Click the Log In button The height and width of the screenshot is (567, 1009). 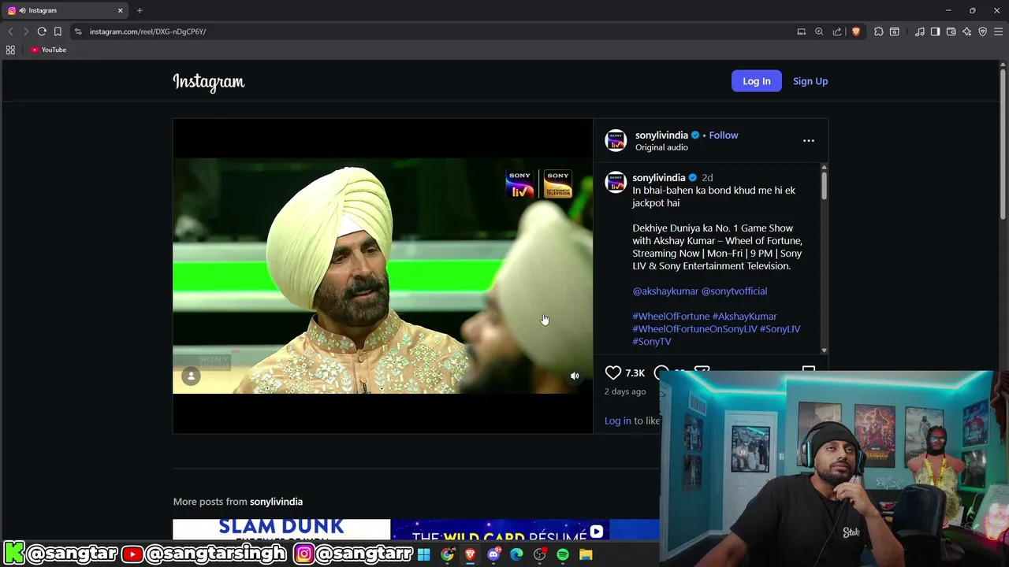pos(756,81)
